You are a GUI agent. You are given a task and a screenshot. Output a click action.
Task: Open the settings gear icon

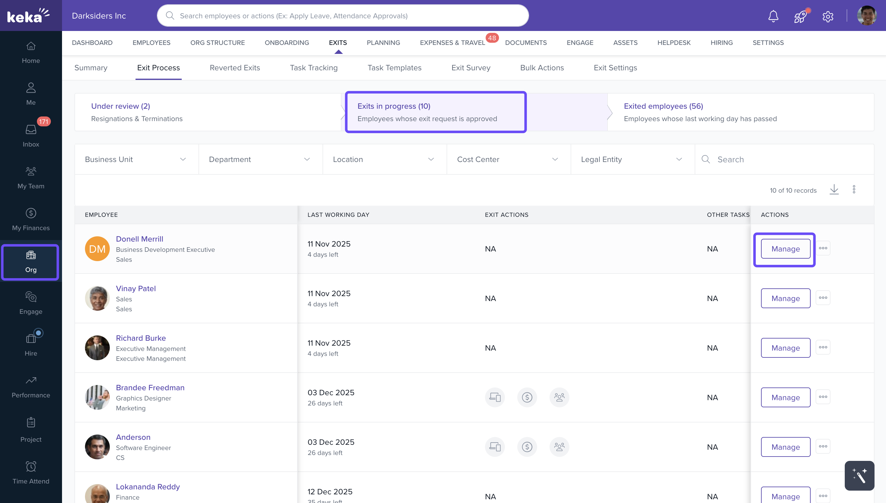(x=828, y=16)
